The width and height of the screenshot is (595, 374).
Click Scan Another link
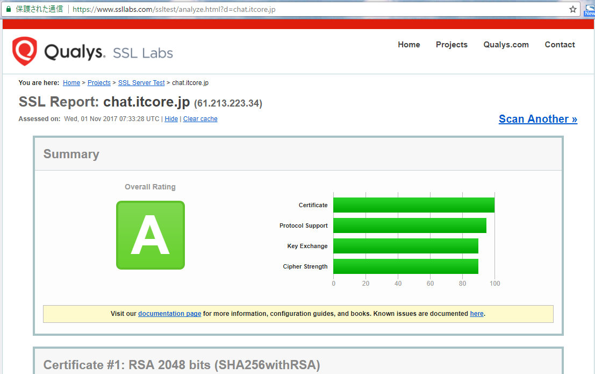[537, 119]
